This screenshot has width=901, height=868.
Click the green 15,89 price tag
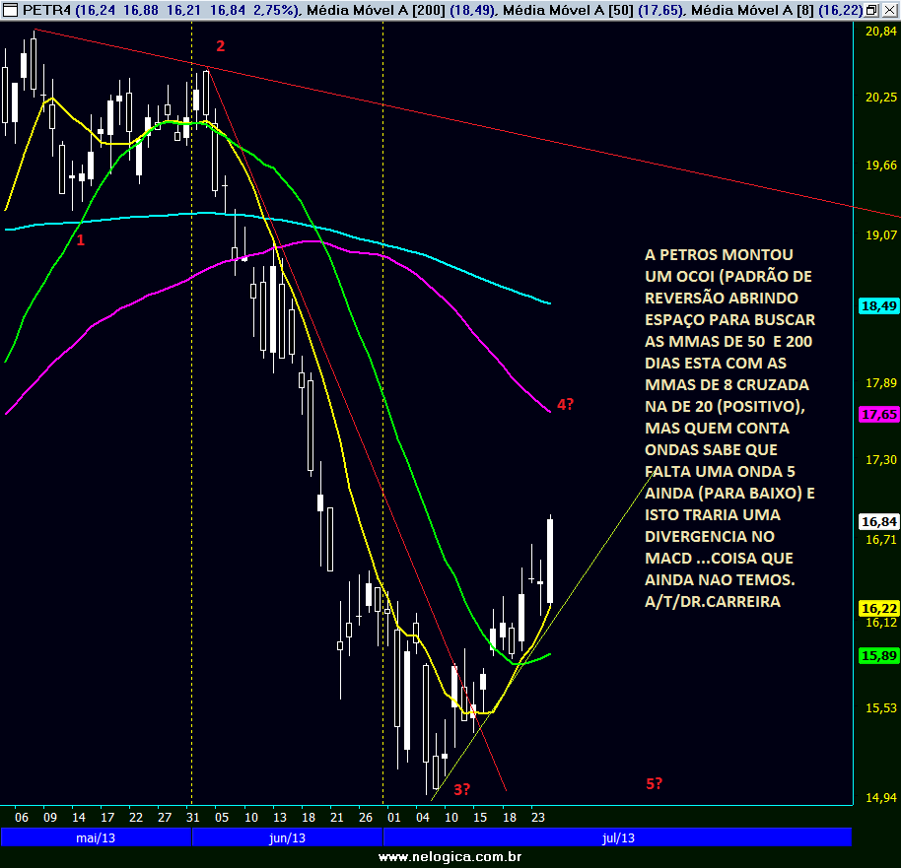tap(878, 655)
